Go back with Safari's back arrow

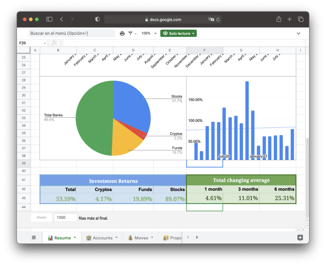tap(62, 20)
